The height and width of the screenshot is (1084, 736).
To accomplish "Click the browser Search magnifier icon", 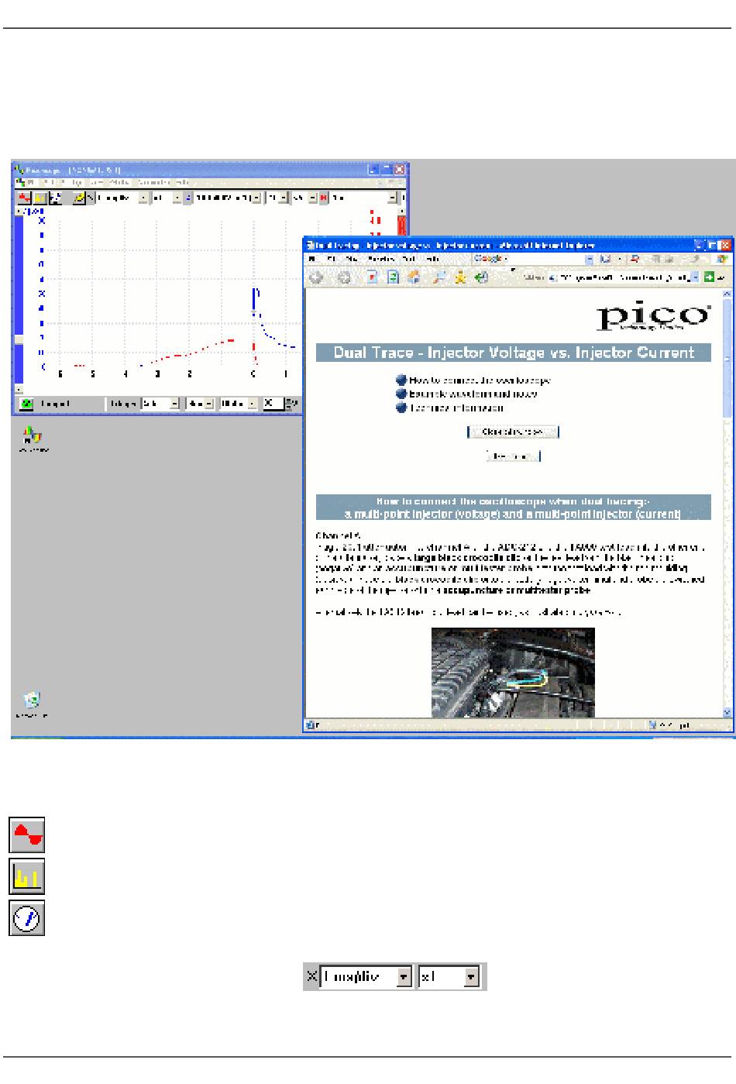I will coord(439,277).
